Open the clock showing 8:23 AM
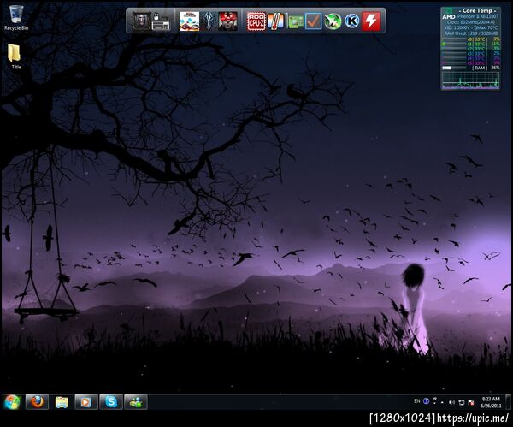The height and width of the screenshot is (427, 513). tap(491, 402)
